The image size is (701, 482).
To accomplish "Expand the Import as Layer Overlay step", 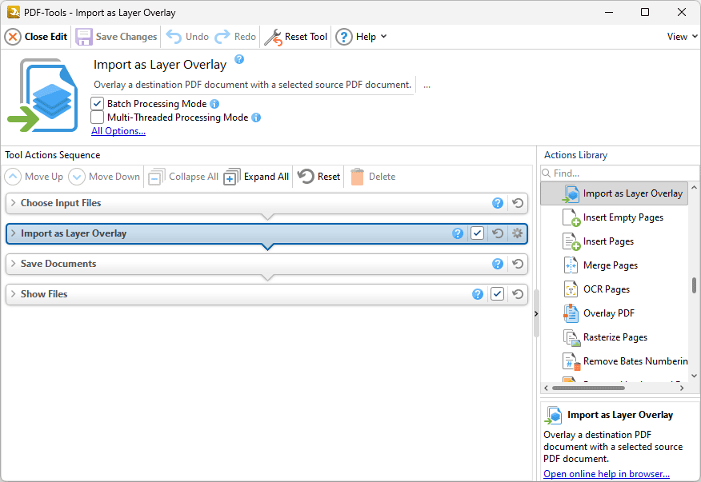I will pyautogui.click(x=14, y=233).
